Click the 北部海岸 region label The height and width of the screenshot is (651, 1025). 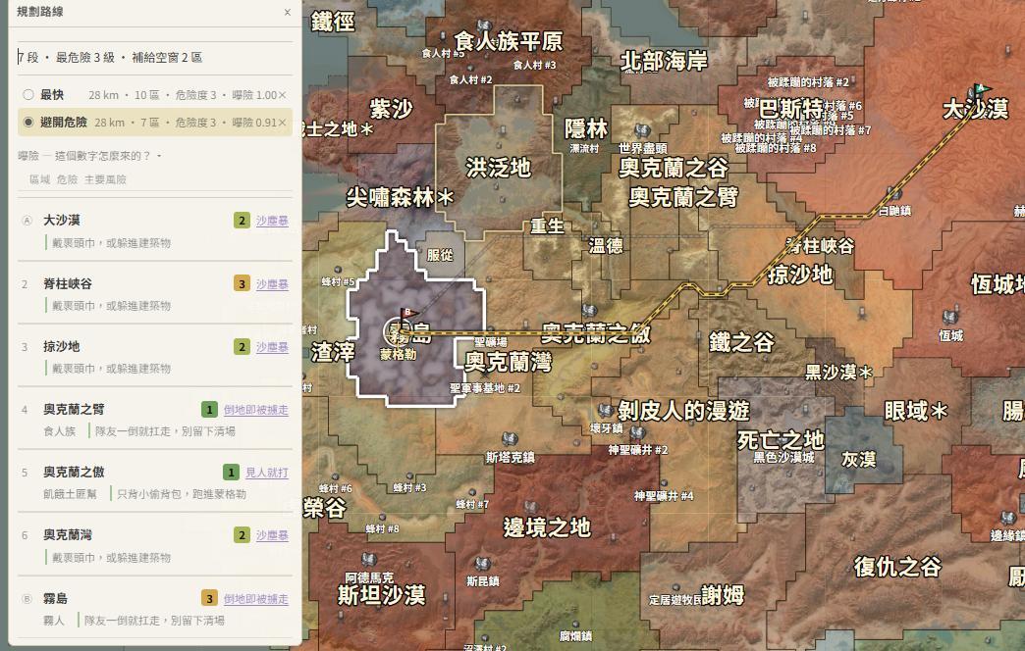664,62
